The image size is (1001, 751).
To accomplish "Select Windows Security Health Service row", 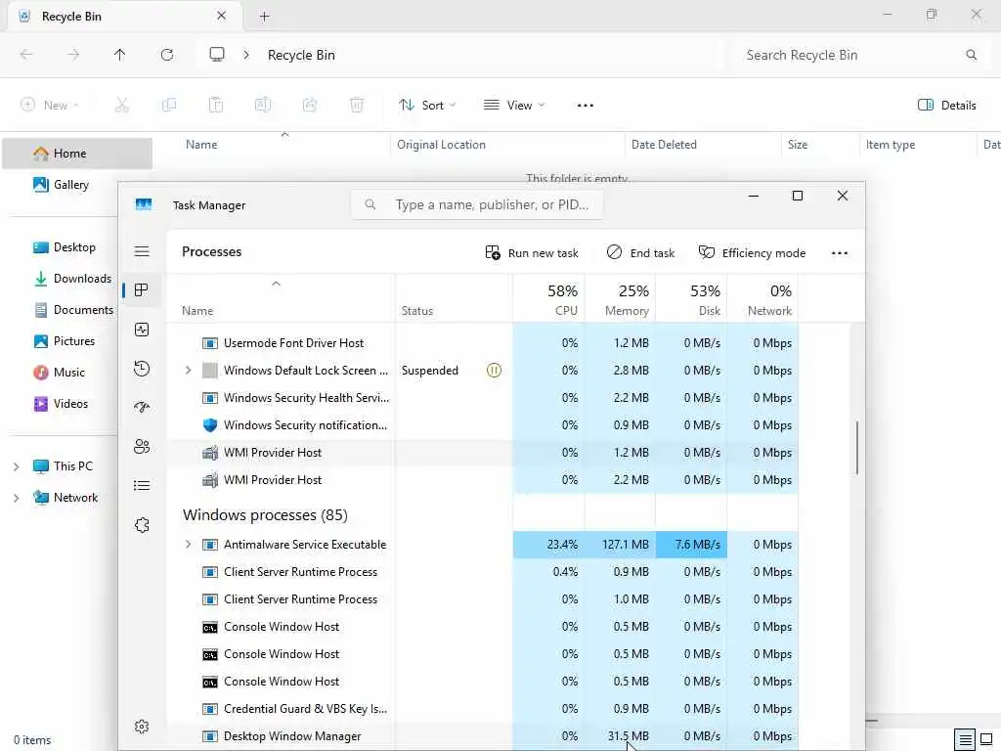I will (x=483, y=398).
